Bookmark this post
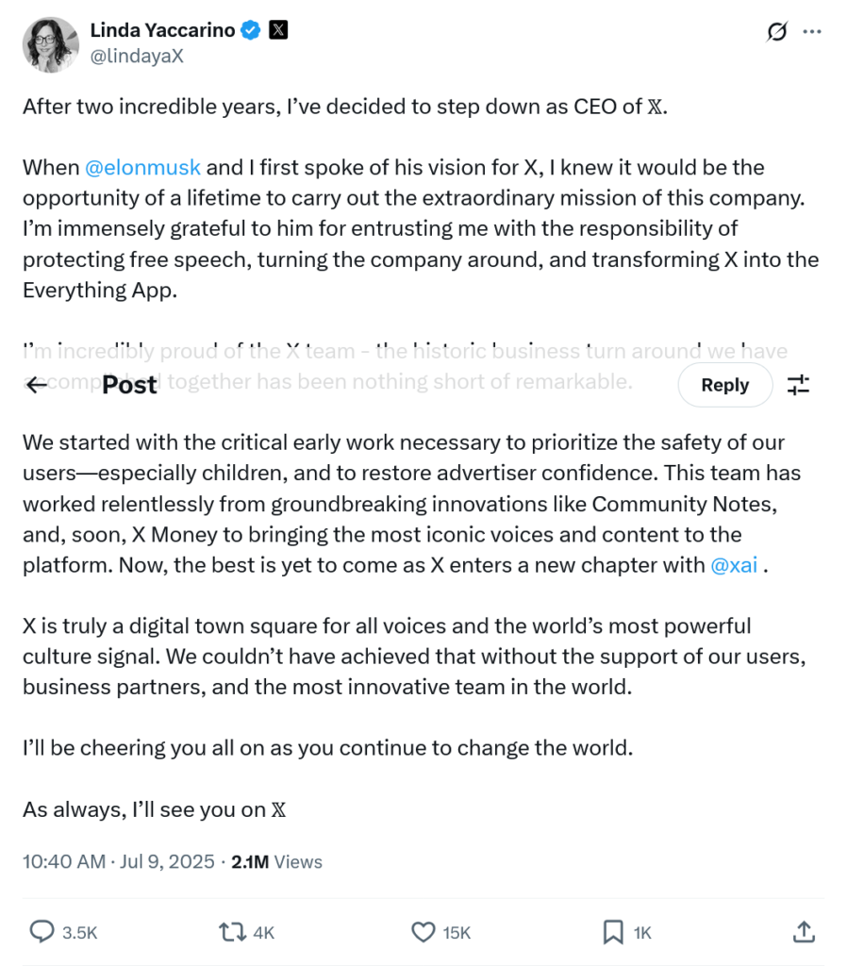Screen dimensions: 847x966 coord(613,932)
